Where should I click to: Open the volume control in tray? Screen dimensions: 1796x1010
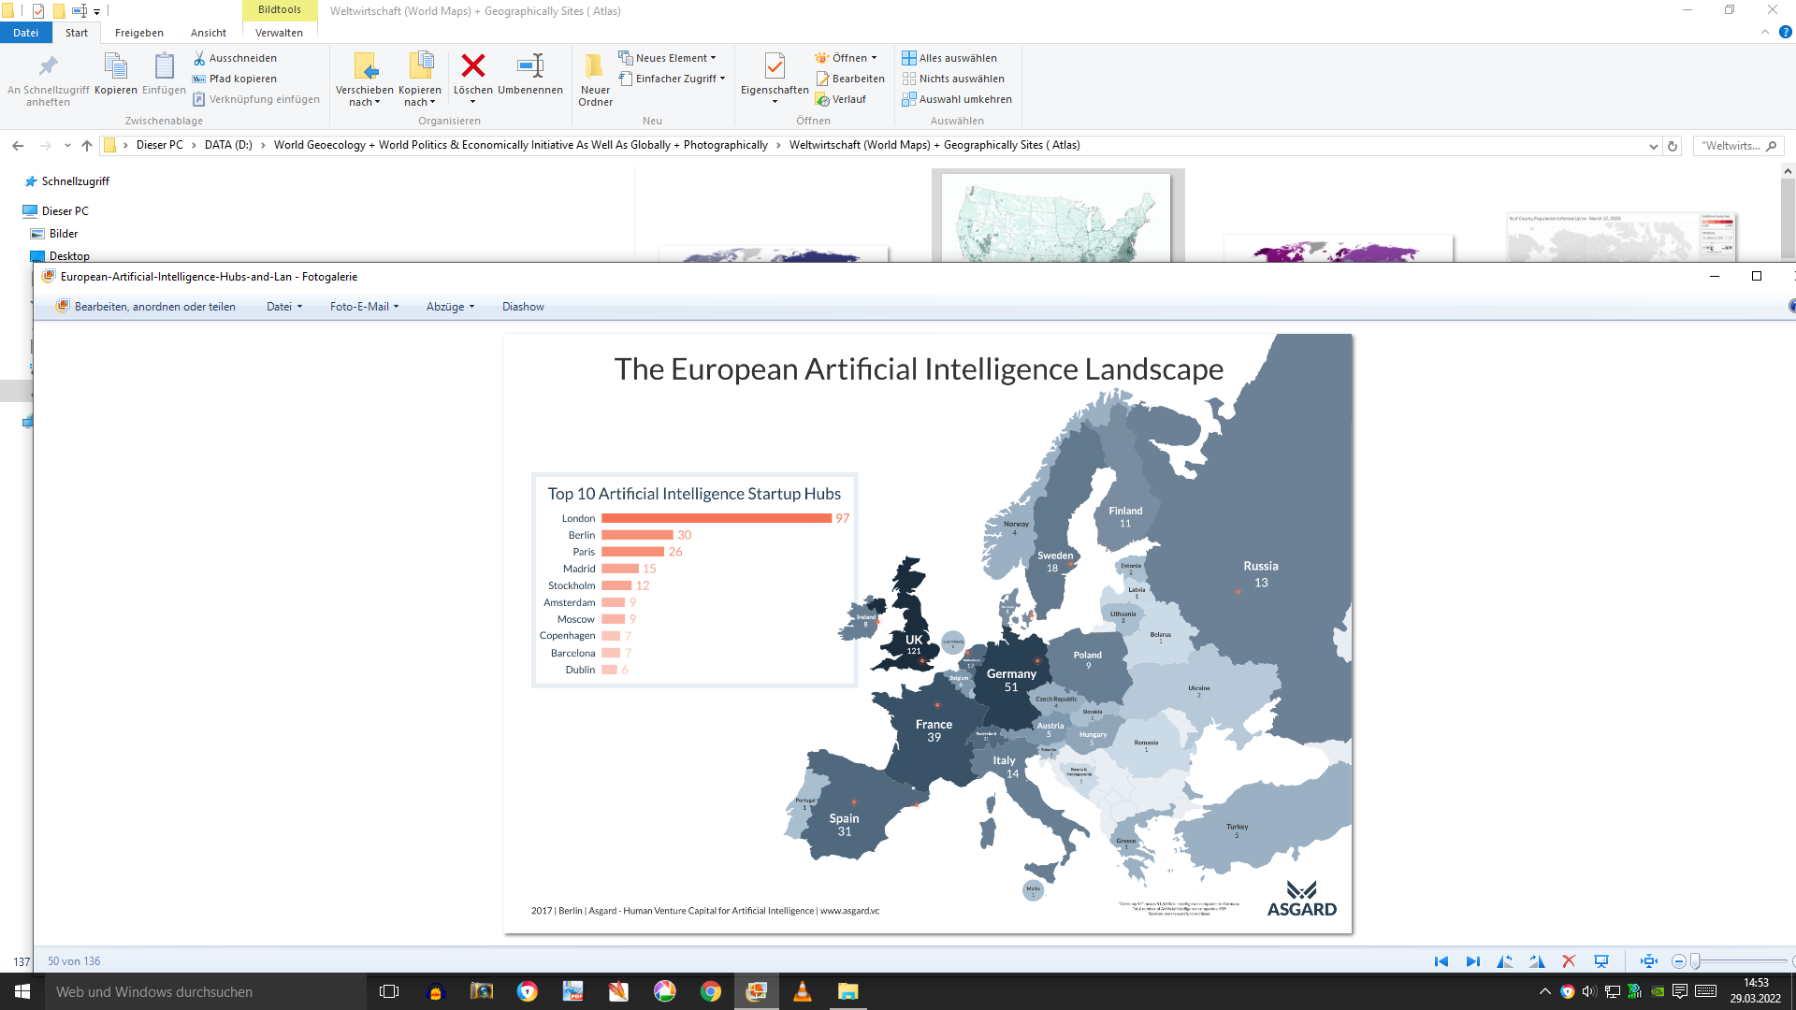(x=1588, y=991)
